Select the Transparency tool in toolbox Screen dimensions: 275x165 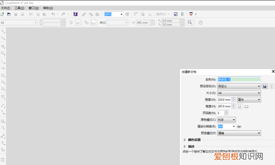[x=3, y=128]
